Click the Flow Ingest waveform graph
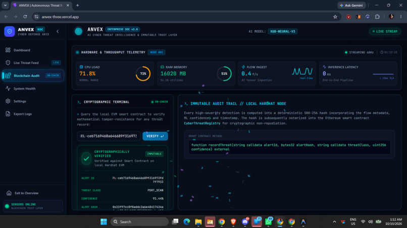This screenshot has width=407, height=228. click(x=302, y=71)
